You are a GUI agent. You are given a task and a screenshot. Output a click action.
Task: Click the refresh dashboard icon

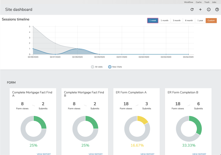(x=192, y=10)
